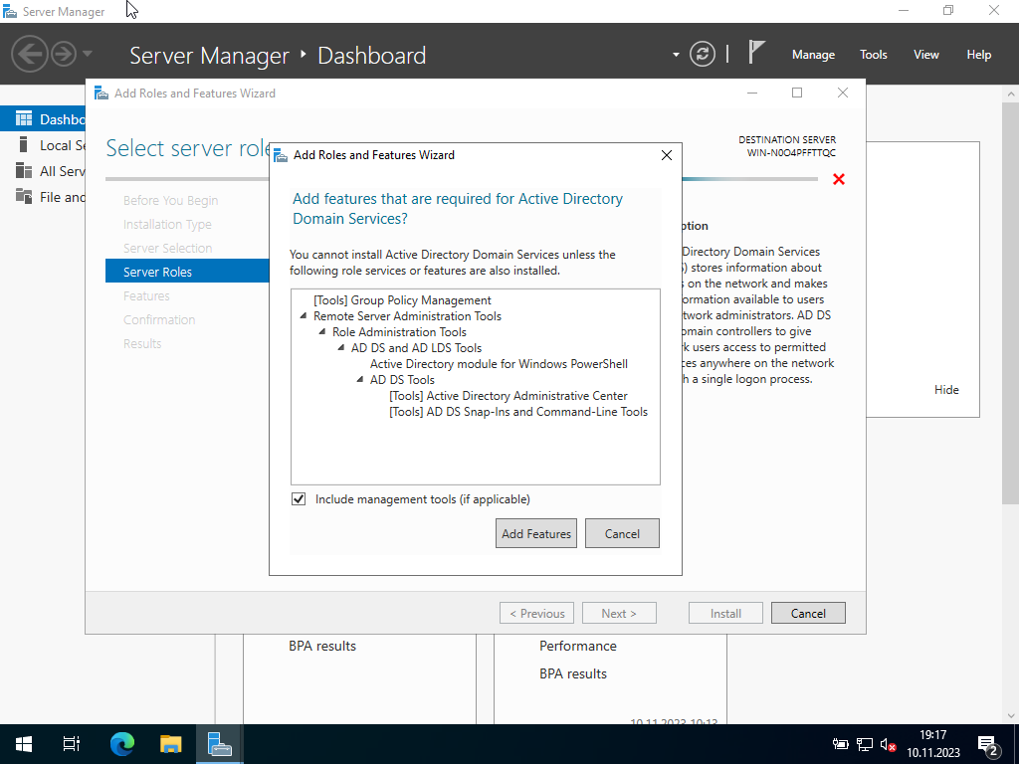
Task: Select Active Directory Administrative Center item
Action: (x=509, y=396)
